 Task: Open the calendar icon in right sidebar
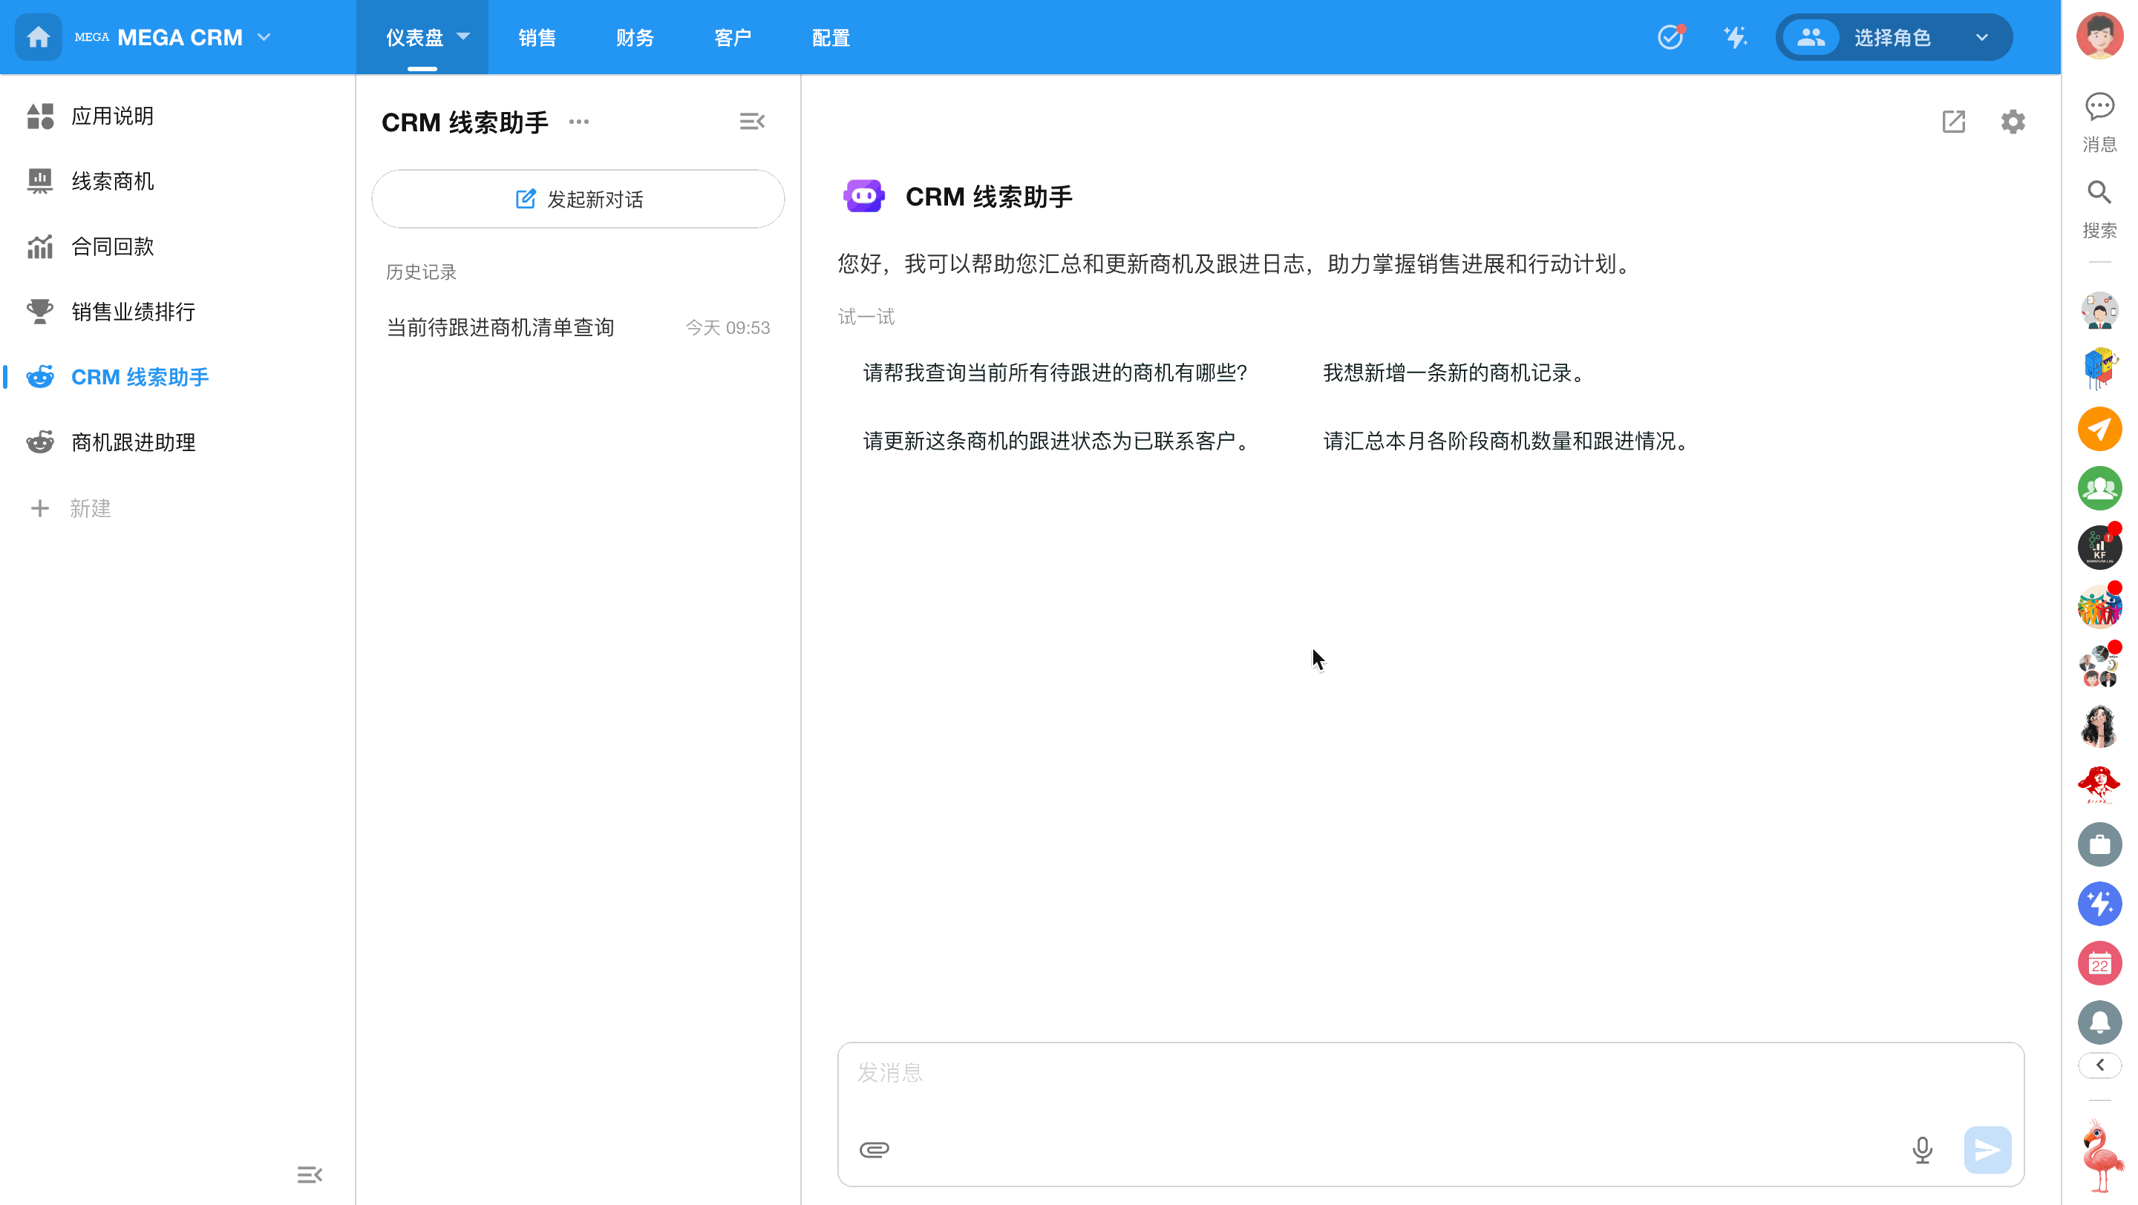[2099, 964]
